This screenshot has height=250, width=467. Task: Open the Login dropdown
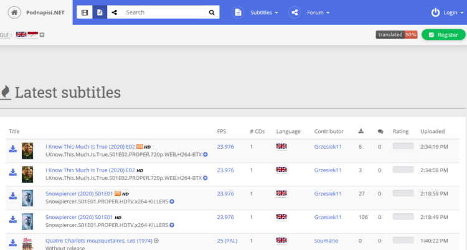click(453, 12)
